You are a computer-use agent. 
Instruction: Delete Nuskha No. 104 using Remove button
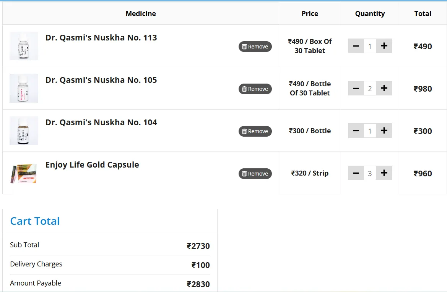[x=255, y=131]
